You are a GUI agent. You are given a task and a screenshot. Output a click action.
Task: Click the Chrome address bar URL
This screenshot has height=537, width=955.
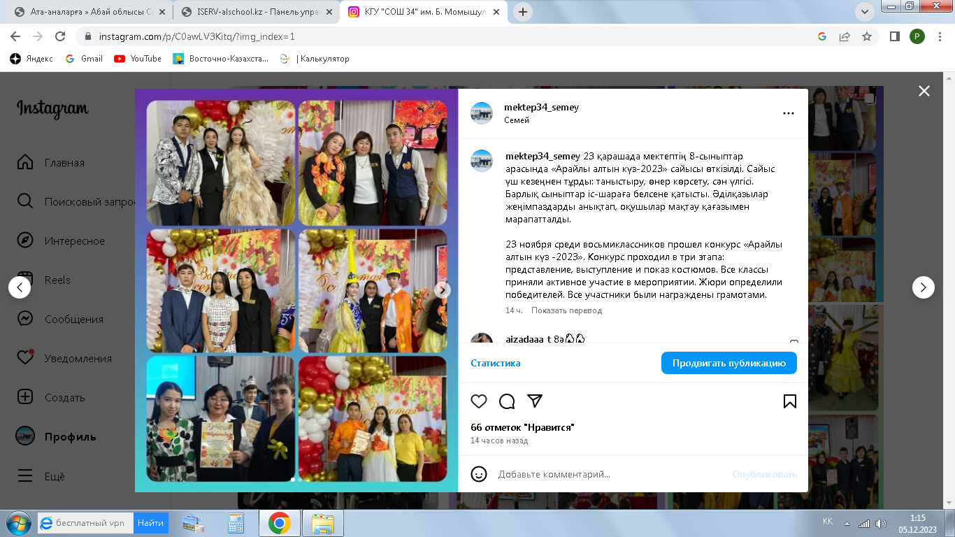click(196, 36)
